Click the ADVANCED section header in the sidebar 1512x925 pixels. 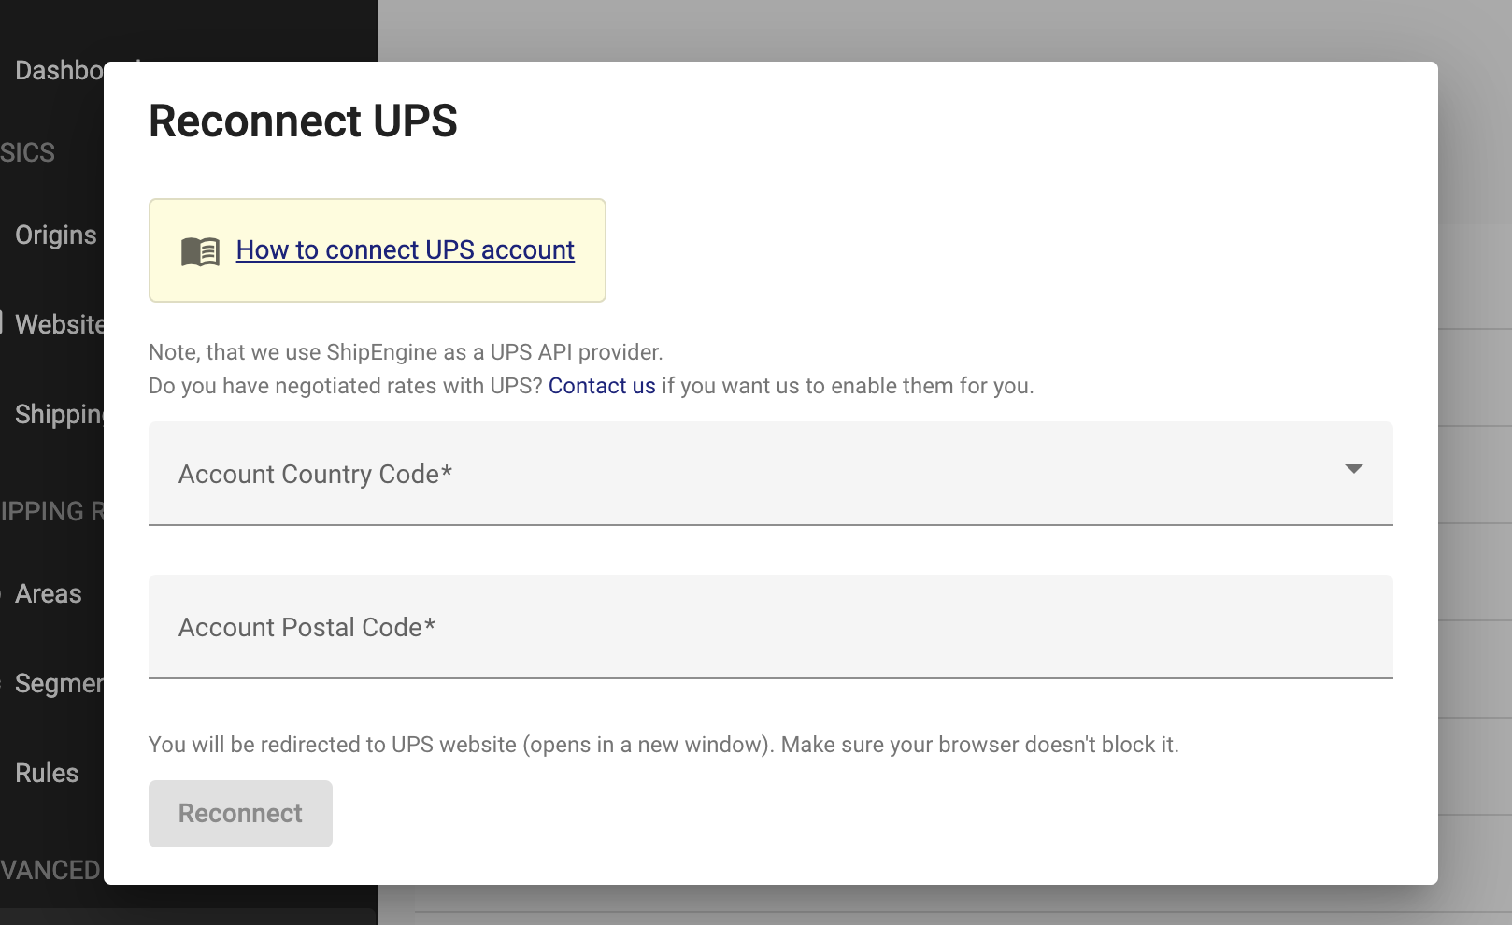click(50, 871)
